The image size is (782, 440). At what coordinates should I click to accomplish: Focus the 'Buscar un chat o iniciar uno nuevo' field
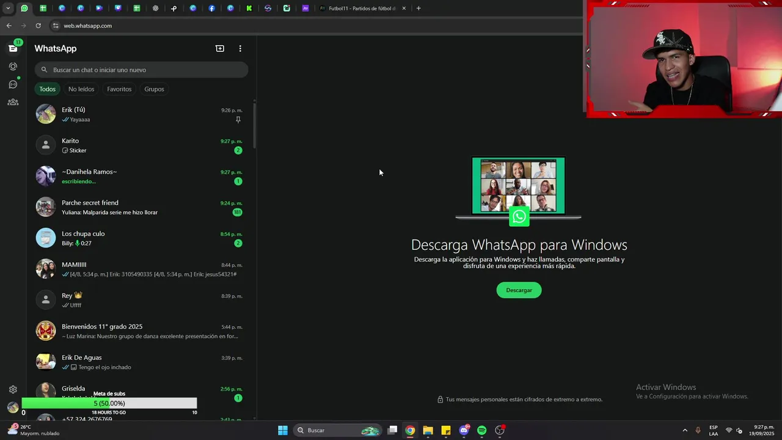click(x=141, y=70)
